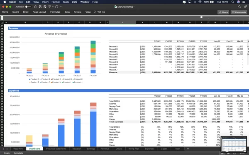Click the add new sheet plus button
249x155 pixels.
[188, 149]
